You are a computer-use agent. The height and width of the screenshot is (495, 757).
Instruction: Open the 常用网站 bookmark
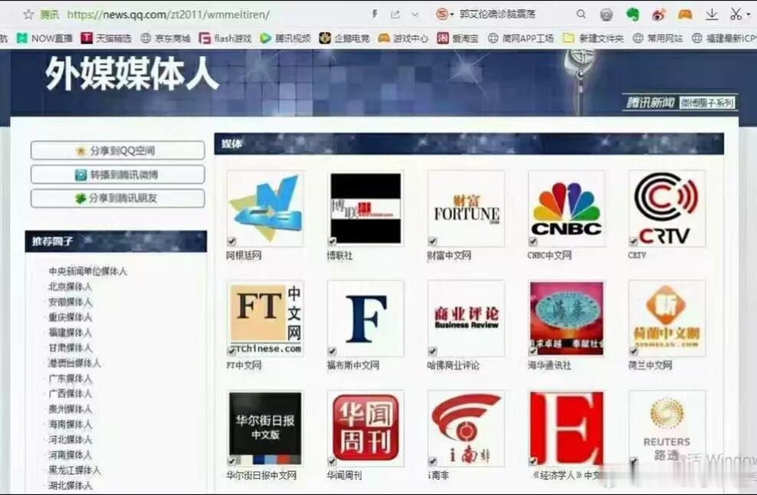[657, 38]
